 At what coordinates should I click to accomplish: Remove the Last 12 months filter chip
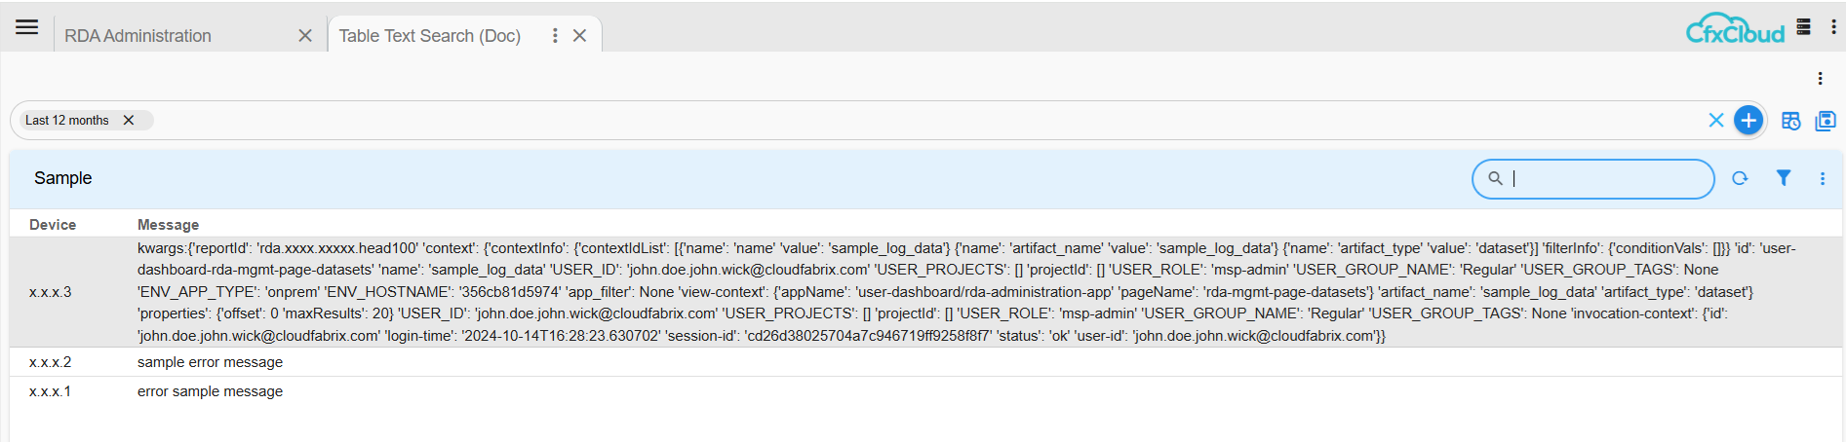coord(129,120)
